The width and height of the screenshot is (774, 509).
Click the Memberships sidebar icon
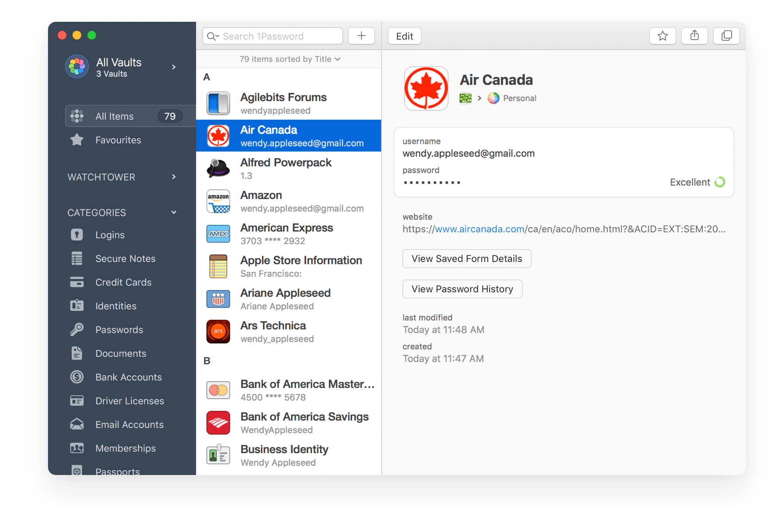coord(77,448)
